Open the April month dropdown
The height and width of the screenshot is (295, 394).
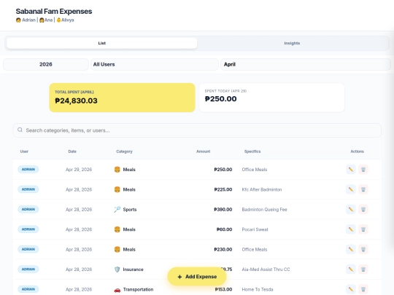tap(306, 65)
